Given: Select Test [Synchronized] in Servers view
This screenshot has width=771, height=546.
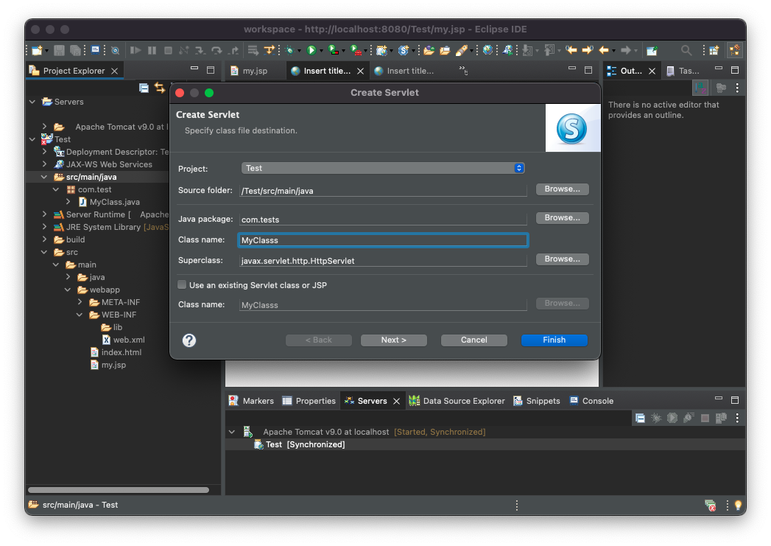Looking at the screenshot, I should click(299, 444).
